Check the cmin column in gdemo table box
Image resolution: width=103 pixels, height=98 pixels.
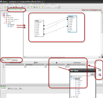coord(68,23)
